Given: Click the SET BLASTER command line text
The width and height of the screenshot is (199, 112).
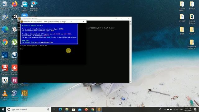Looking at the screenshot, I should click(33, 45).
